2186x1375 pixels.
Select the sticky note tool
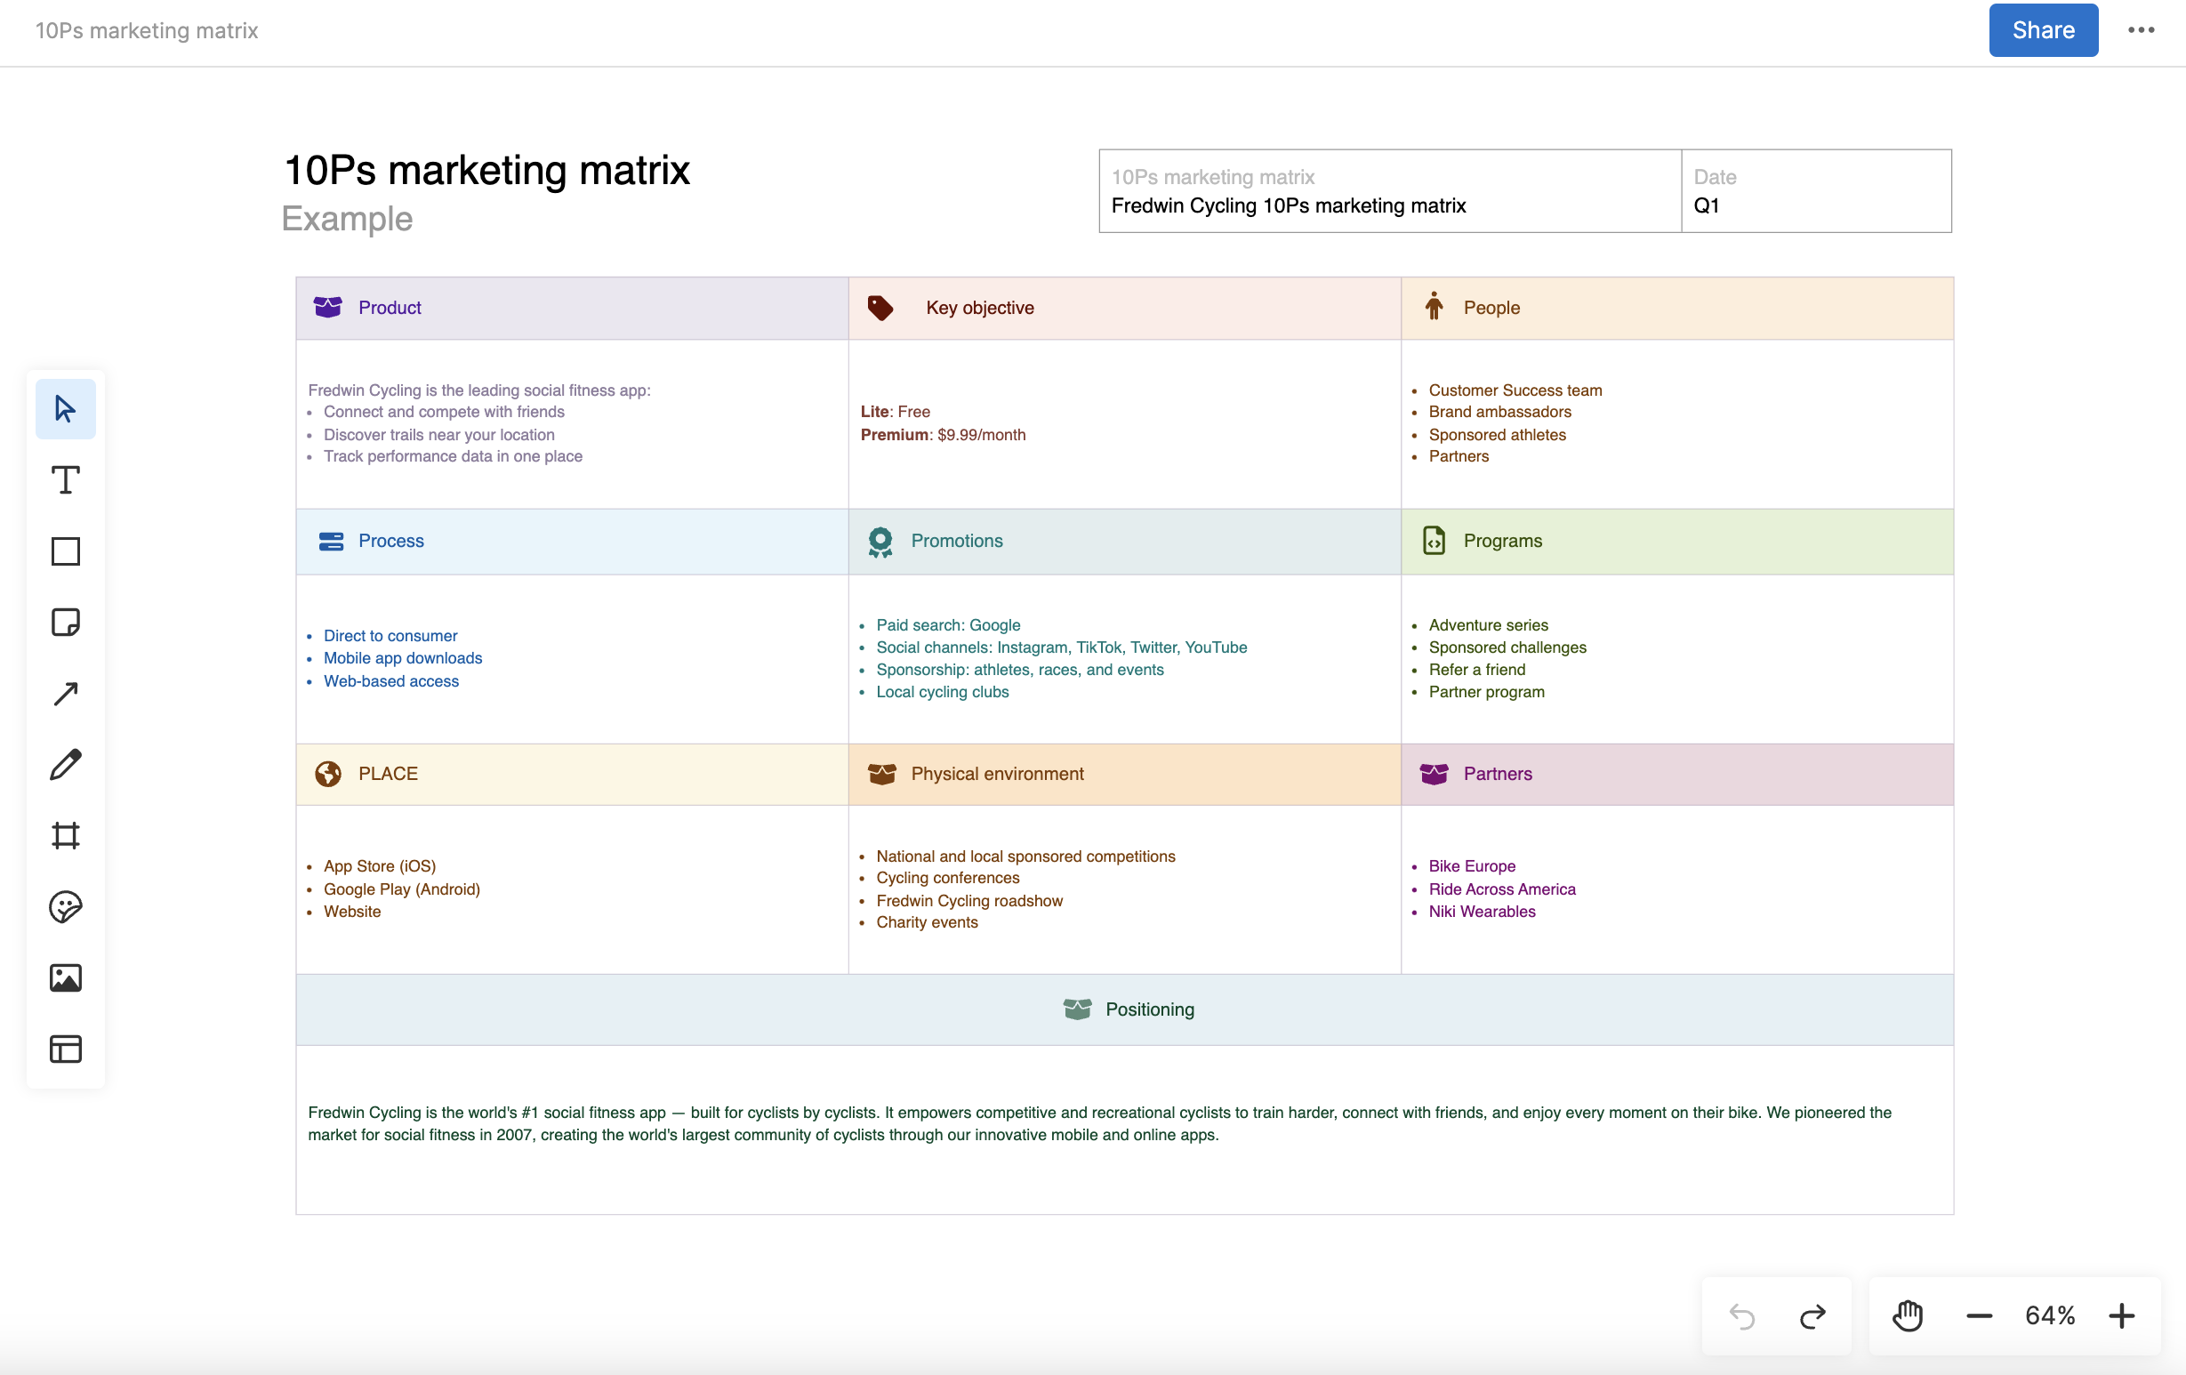click(x=65, y=623)
